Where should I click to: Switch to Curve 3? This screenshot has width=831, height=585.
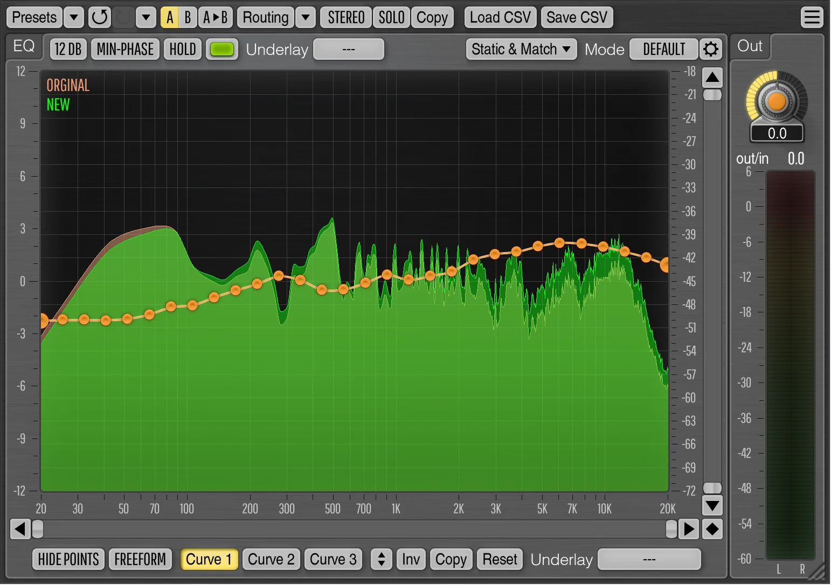pos(333,559)
